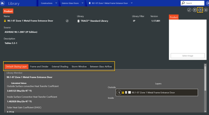Click the product name text field
Screen dimensions: 209x115
click(x=30, y=21)
